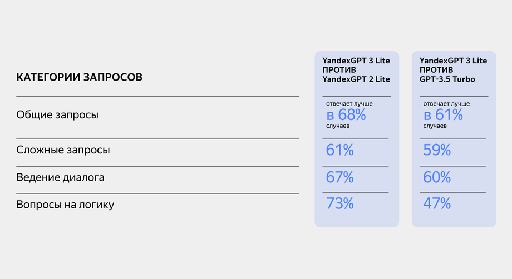Click случаев under the 61% Turbo value
The image size is (512, 279).
click(x=435, y=126)
